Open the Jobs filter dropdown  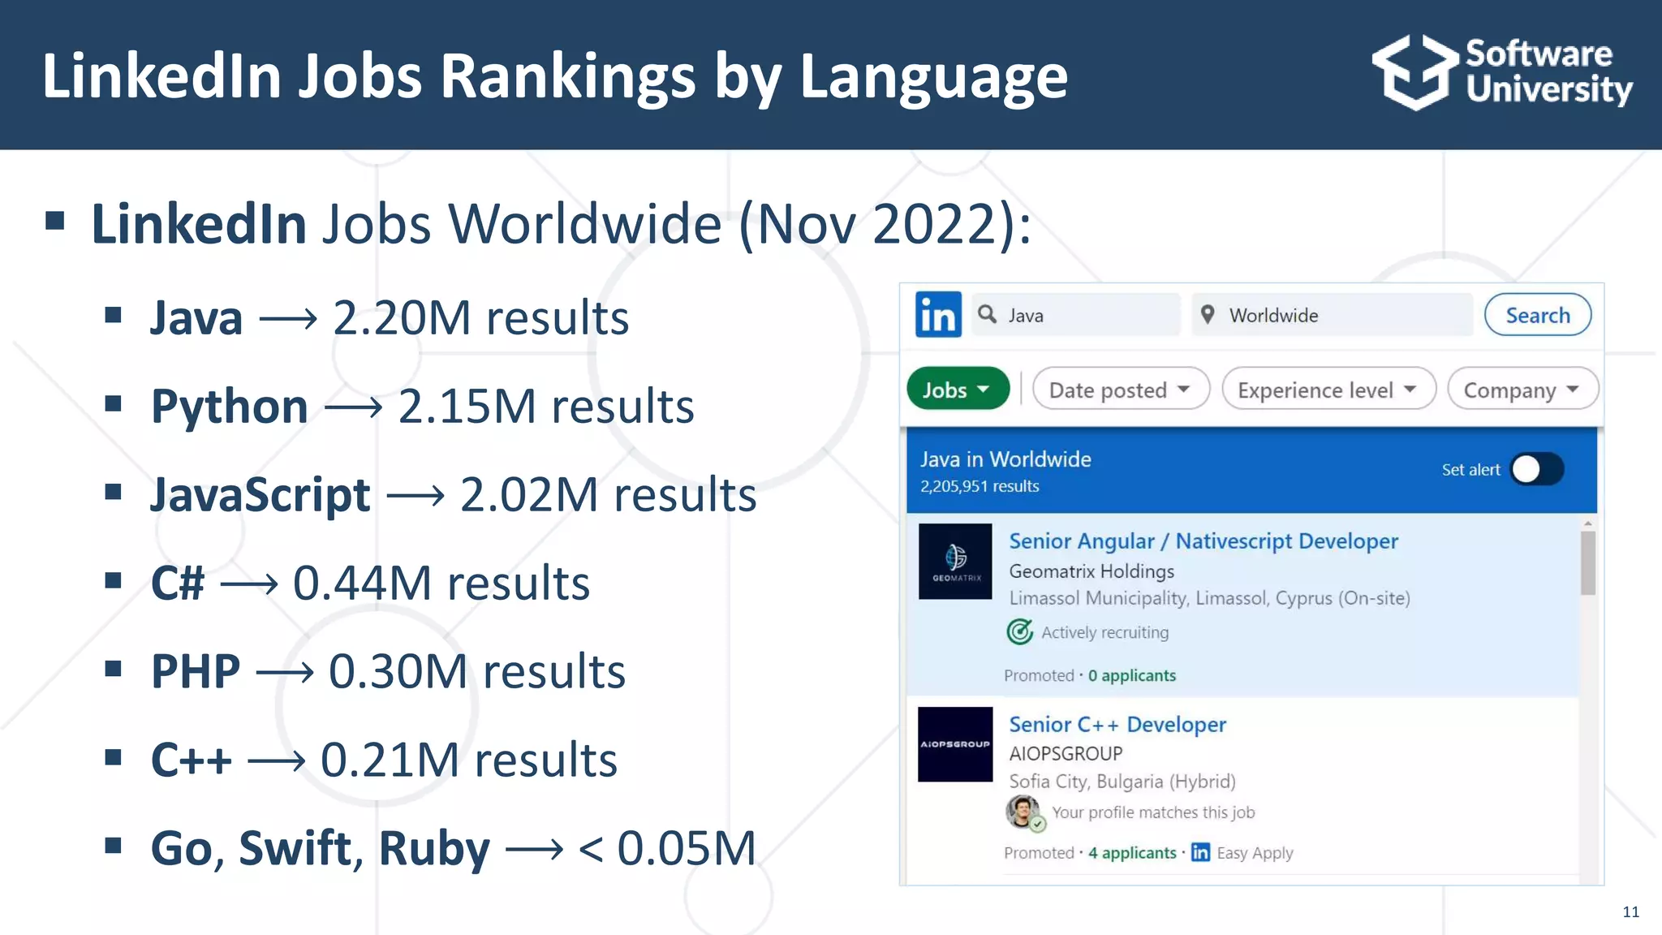tap(958, 390)
